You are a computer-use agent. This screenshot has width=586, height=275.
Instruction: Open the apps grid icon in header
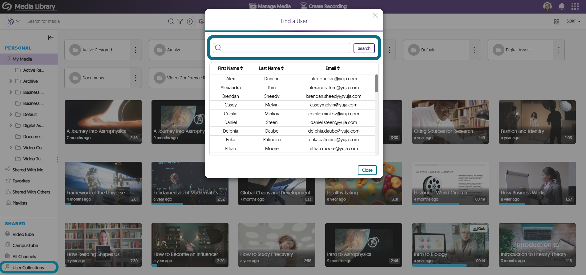pos(575,6)
